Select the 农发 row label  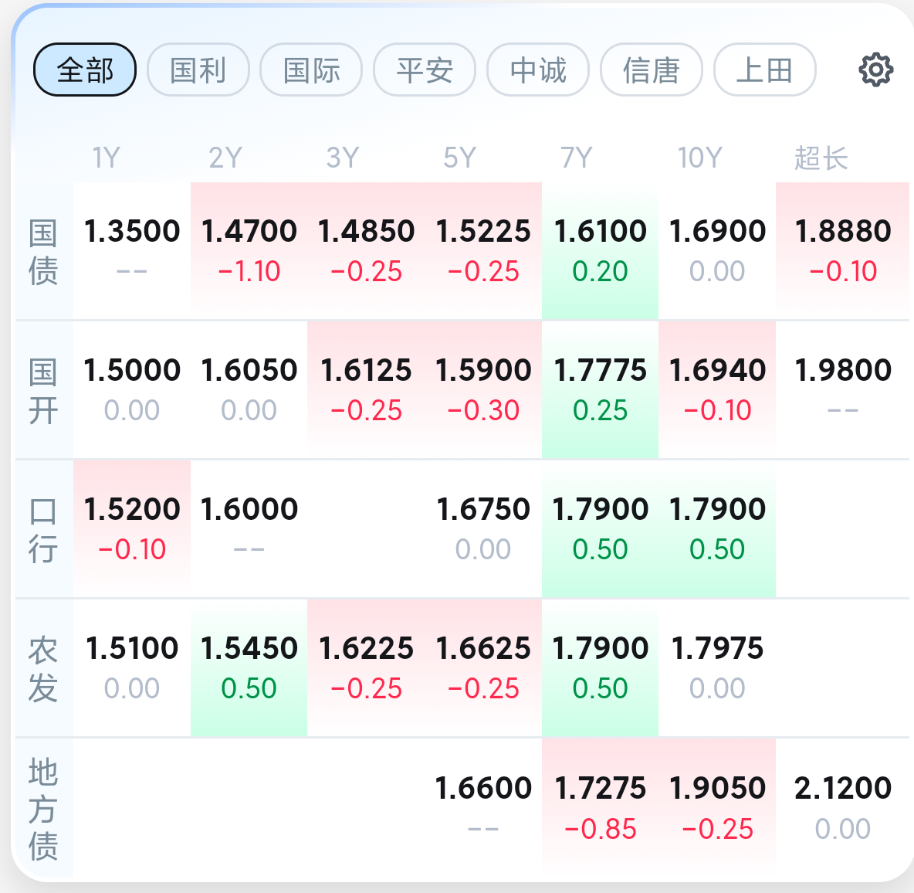[43, 669]
